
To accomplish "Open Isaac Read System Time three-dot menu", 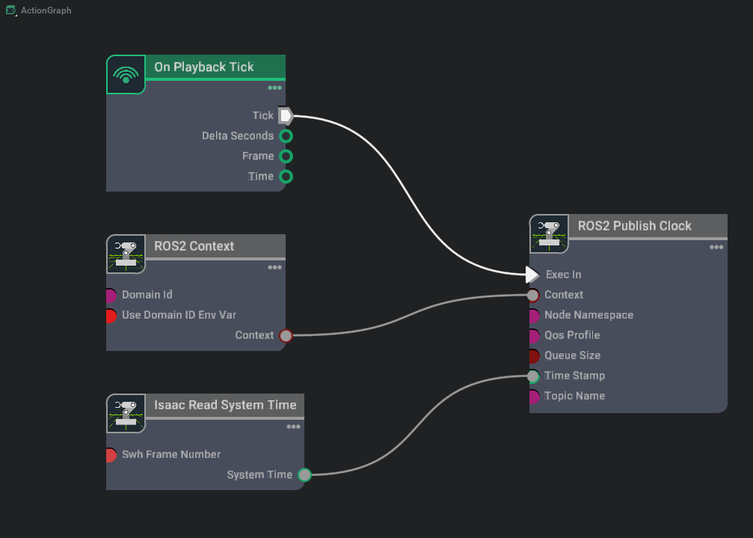I will click(293, 427).
